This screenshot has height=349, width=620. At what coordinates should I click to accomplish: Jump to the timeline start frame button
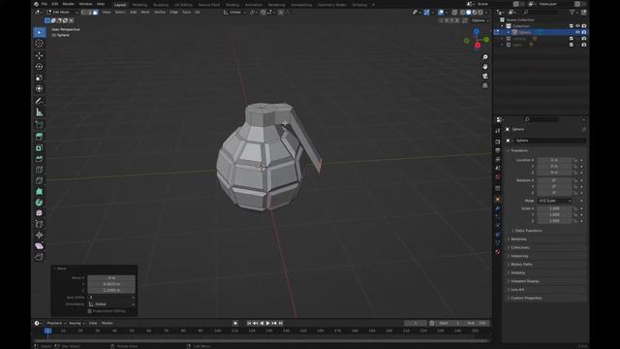click(249, 323)
